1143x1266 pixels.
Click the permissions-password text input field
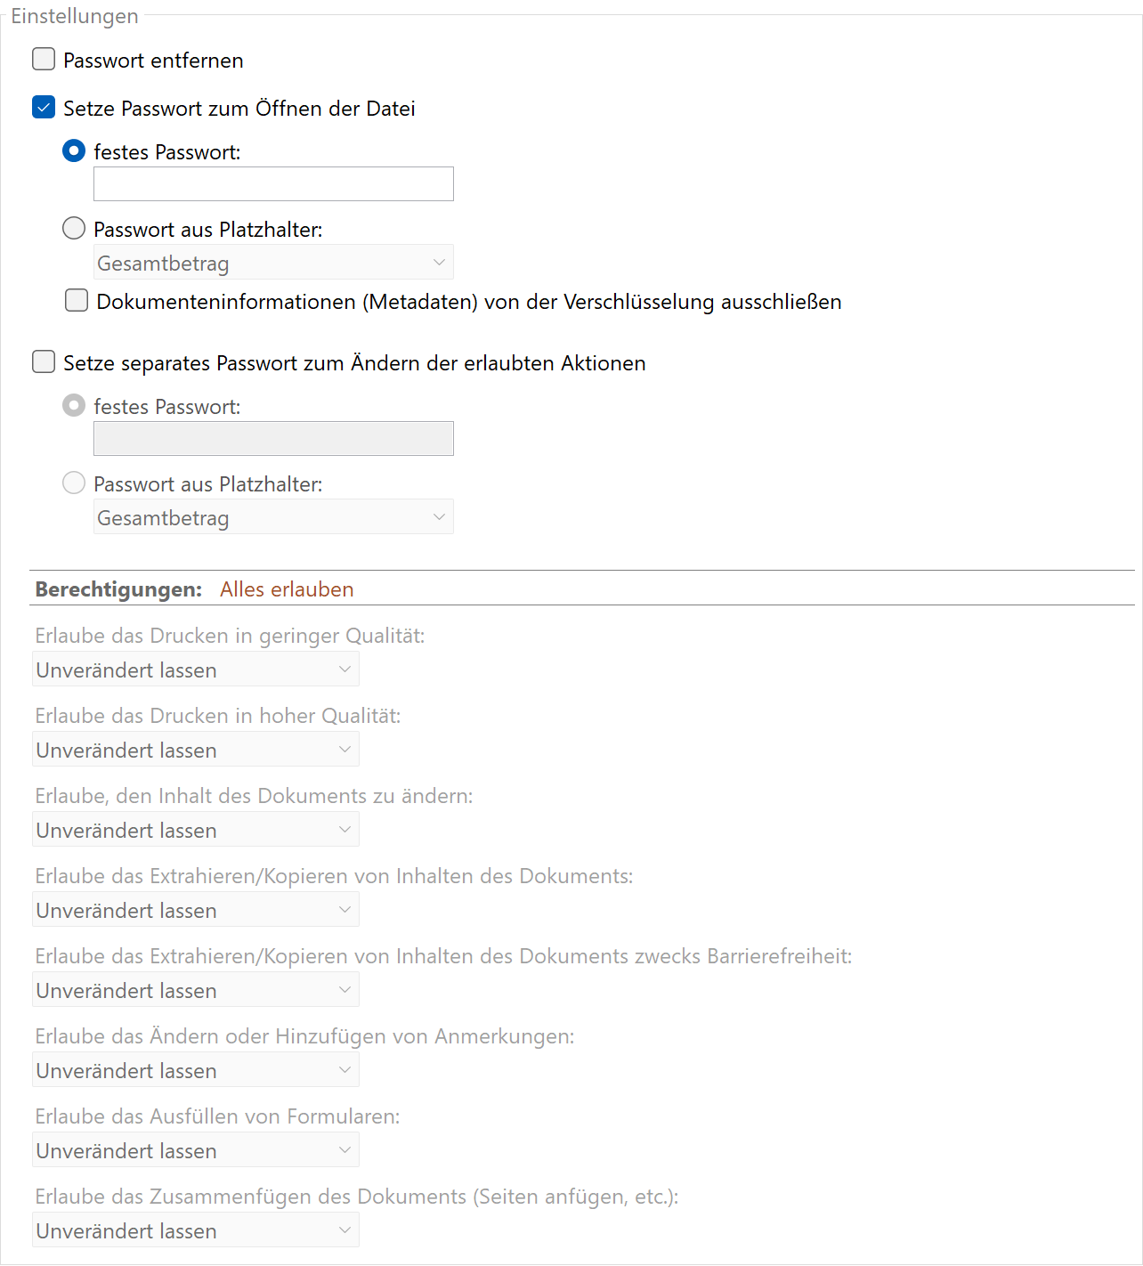click(273, 439)
